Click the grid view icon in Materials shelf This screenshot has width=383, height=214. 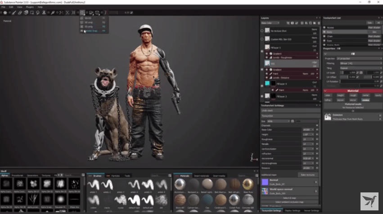[257, 175]
